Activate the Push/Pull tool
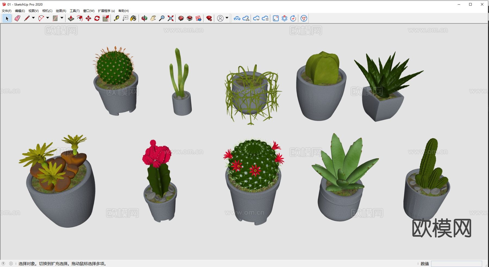Screen dimensions: 489x267 coord(71,18)
